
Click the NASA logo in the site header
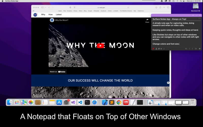tap(35, 15)
